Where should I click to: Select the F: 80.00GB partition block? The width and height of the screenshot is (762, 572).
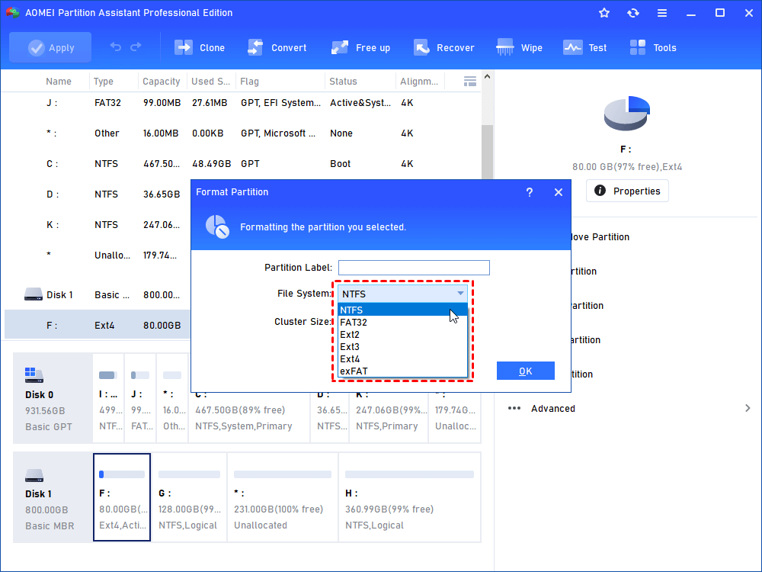(122, 497)
